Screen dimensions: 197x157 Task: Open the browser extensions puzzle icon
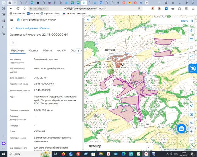180,8
